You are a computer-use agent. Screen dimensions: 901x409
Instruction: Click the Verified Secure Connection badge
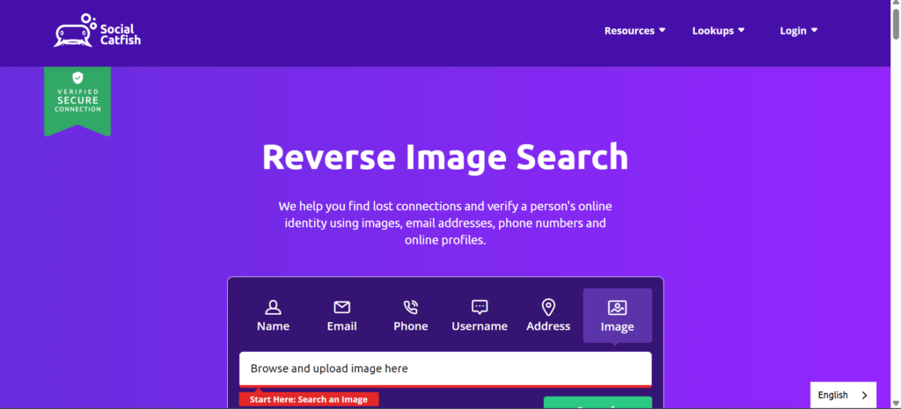[x=77, y=101]
